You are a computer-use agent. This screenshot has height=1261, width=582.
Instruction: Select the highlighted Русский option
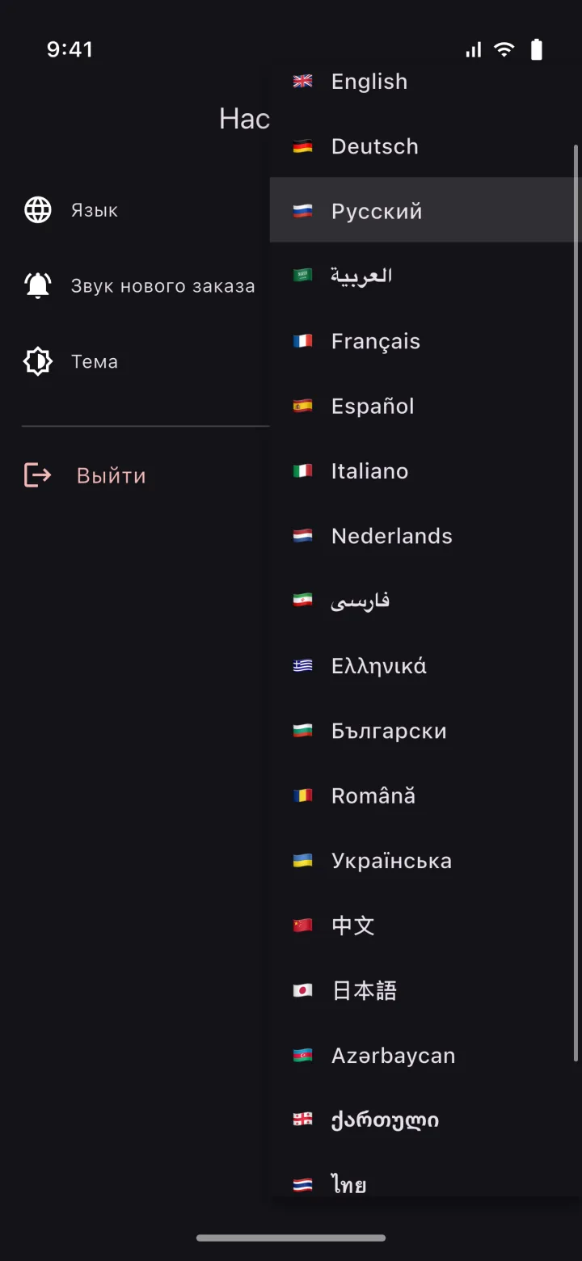click(425, 211)
